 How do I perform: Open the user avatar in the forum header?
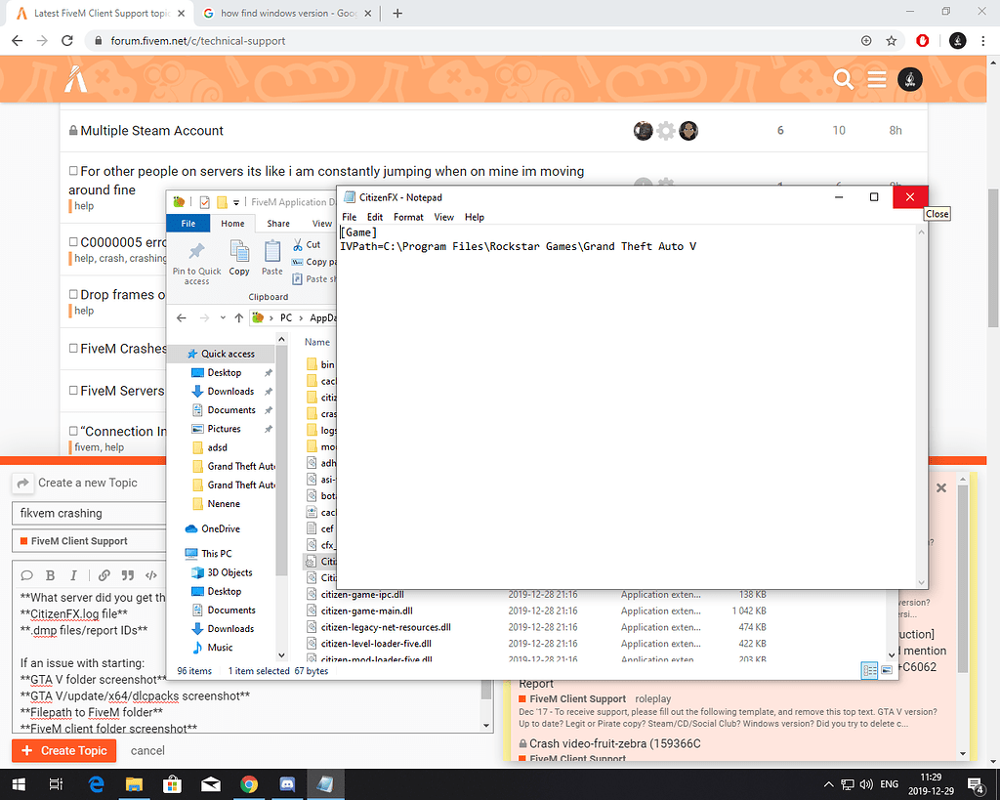(910, 80)
